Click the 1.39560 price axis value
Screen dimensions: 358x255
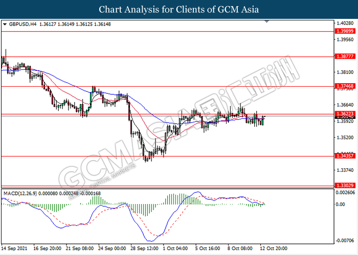pyautogui.click(x=346, y=40)
